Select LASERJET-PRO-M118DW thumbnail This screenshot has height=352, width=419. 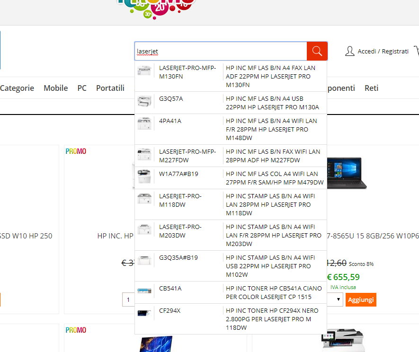tap(144, 199)
